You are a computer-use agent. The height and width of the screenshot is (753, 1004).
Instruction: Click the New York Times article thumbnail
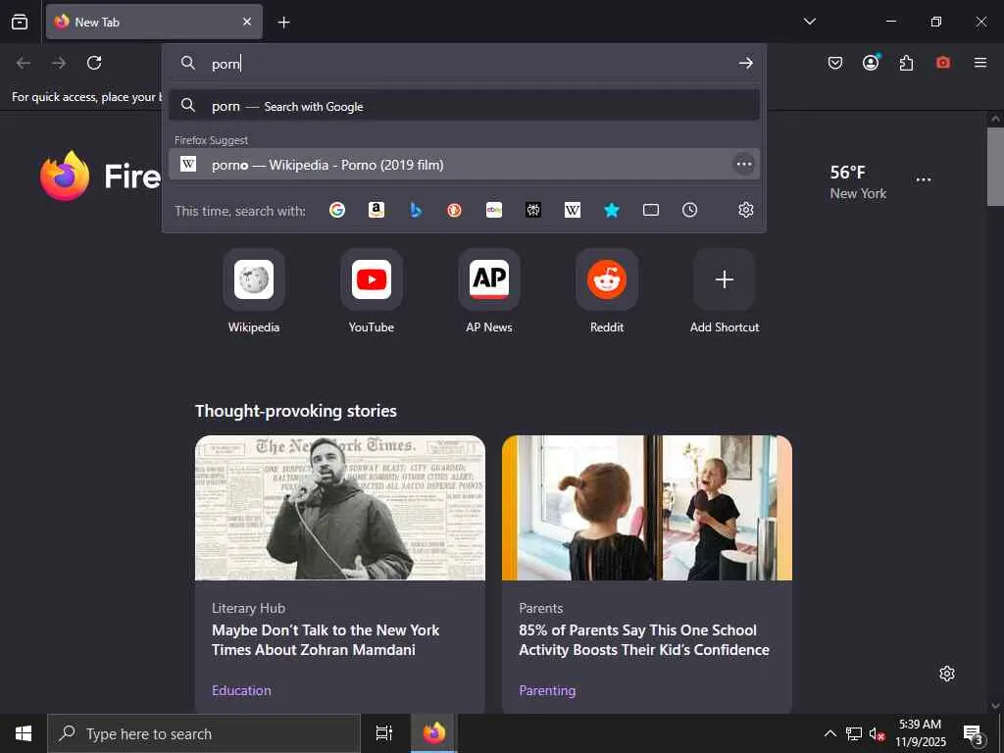point(340,508)
